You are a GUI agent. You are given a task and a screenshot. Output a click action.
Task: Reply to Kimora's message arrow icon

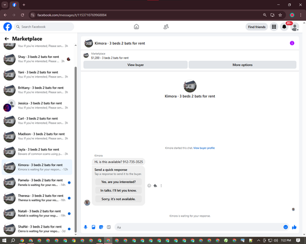click(155, 185)
